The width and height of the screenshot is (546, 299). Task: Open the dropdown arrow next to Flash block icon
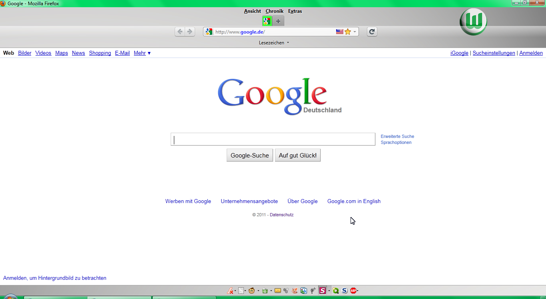(x=235, y=291)
